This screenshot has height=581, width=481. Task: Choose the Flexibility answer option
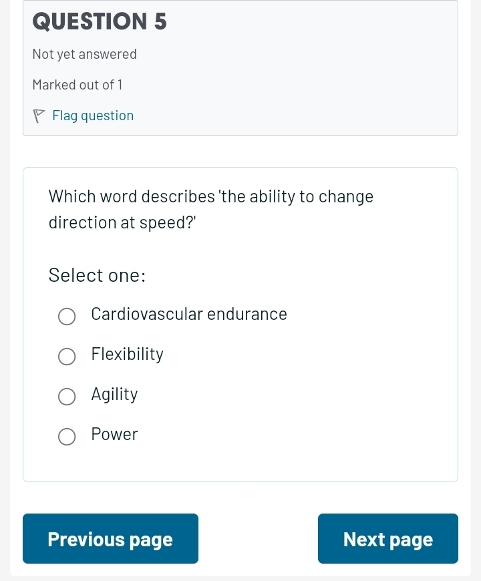pyautogui.click(x=67, y=357)
